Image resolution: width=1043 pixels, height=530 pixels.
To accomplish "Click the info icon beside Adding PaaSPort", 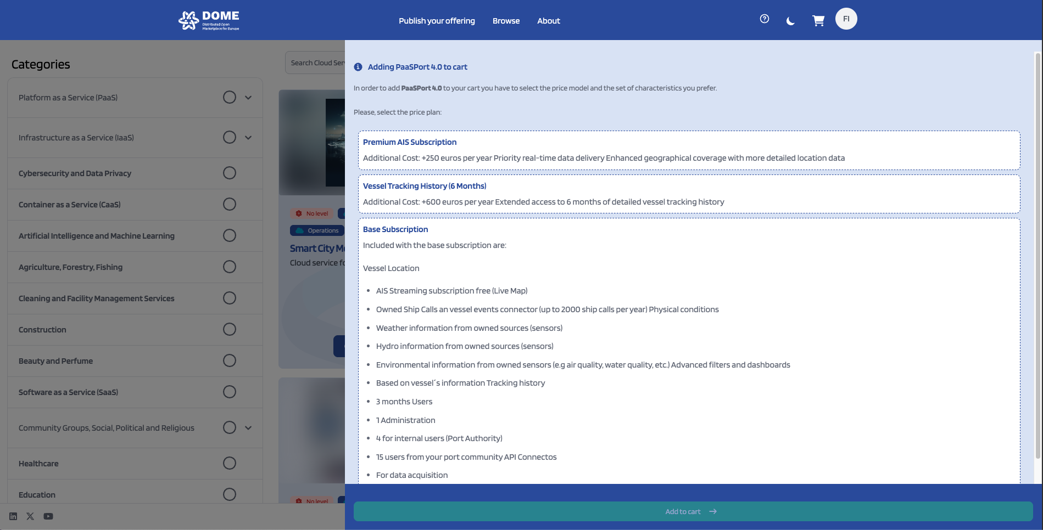I will (358, 67).
